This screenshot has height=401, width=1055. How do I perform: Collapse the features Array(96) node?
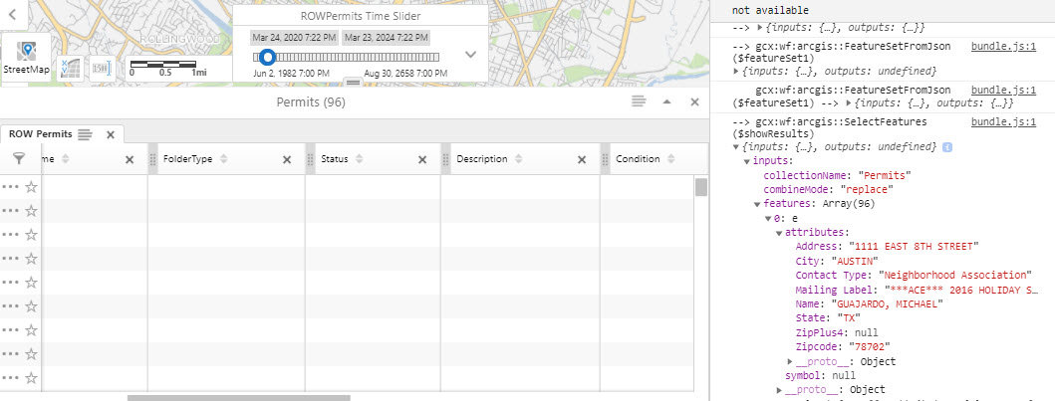click(x=757, y=204)
